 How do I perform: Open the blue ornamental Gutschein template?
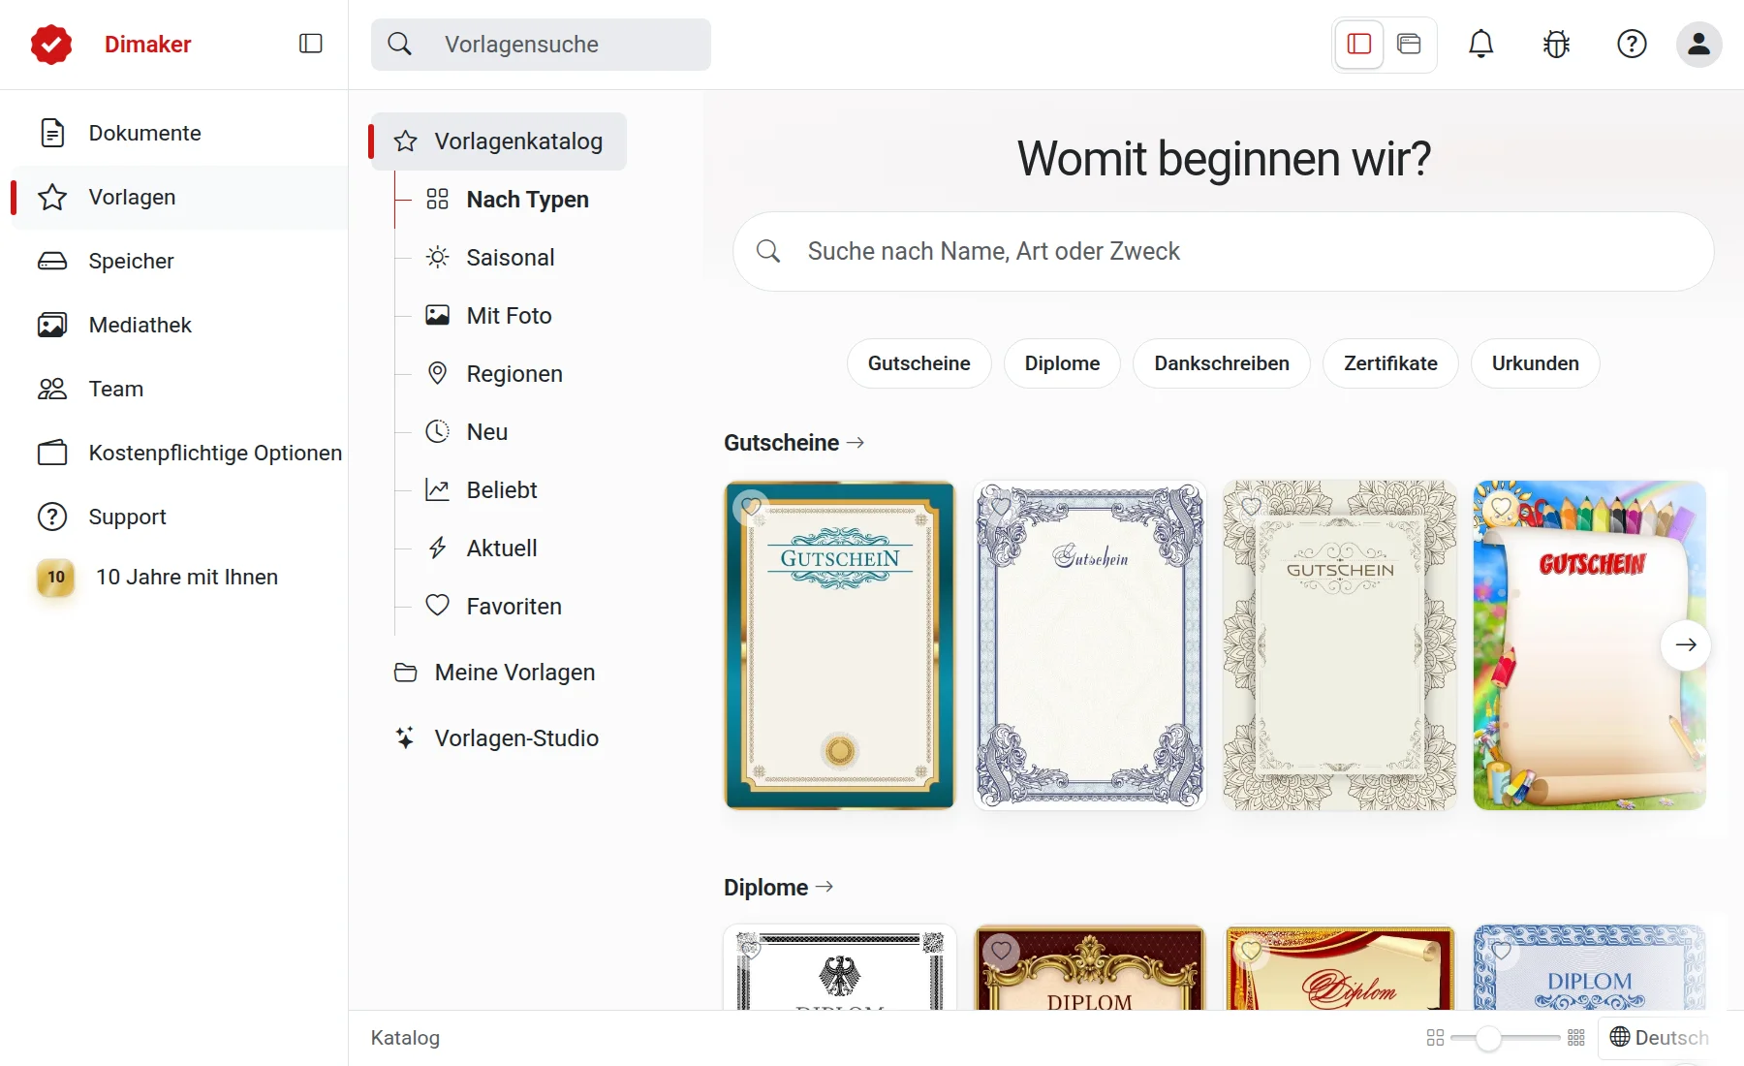click(x=1090, y=645)
